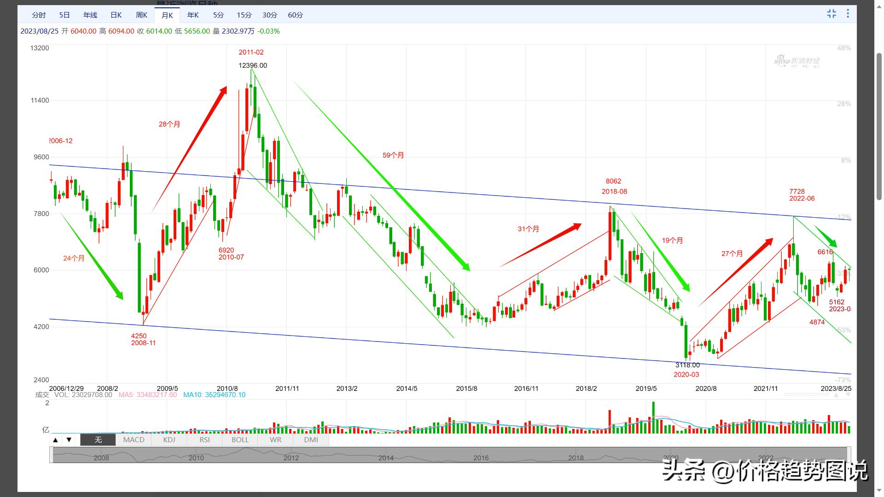Open the 30分 interval selector
Viewport: 884px width, 497px height.
(269, 15)
